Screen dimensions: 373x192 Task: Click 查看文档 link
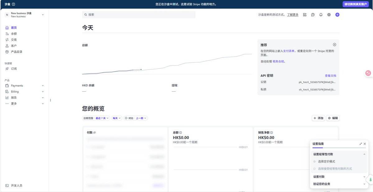click(x=331, y=75)
